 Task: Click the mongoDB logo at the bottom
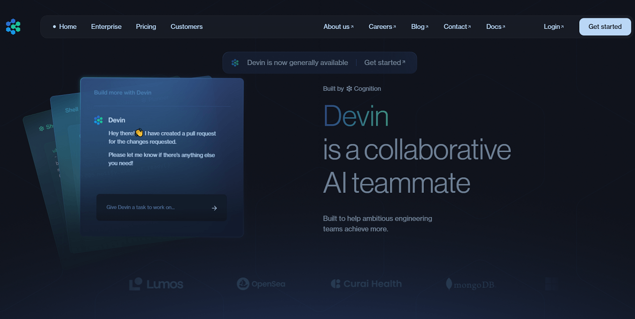(x=469, y=284)
